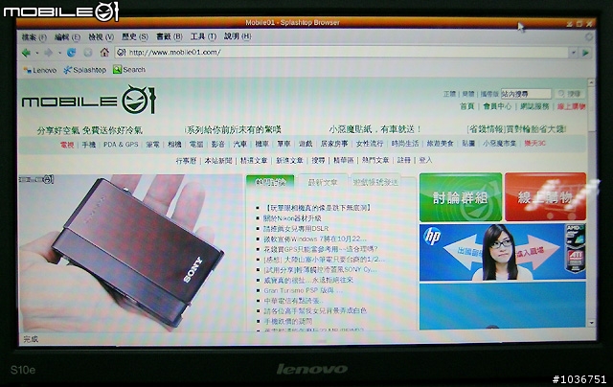
Task: Click the 樂天3C link
Action: (534, 144)
